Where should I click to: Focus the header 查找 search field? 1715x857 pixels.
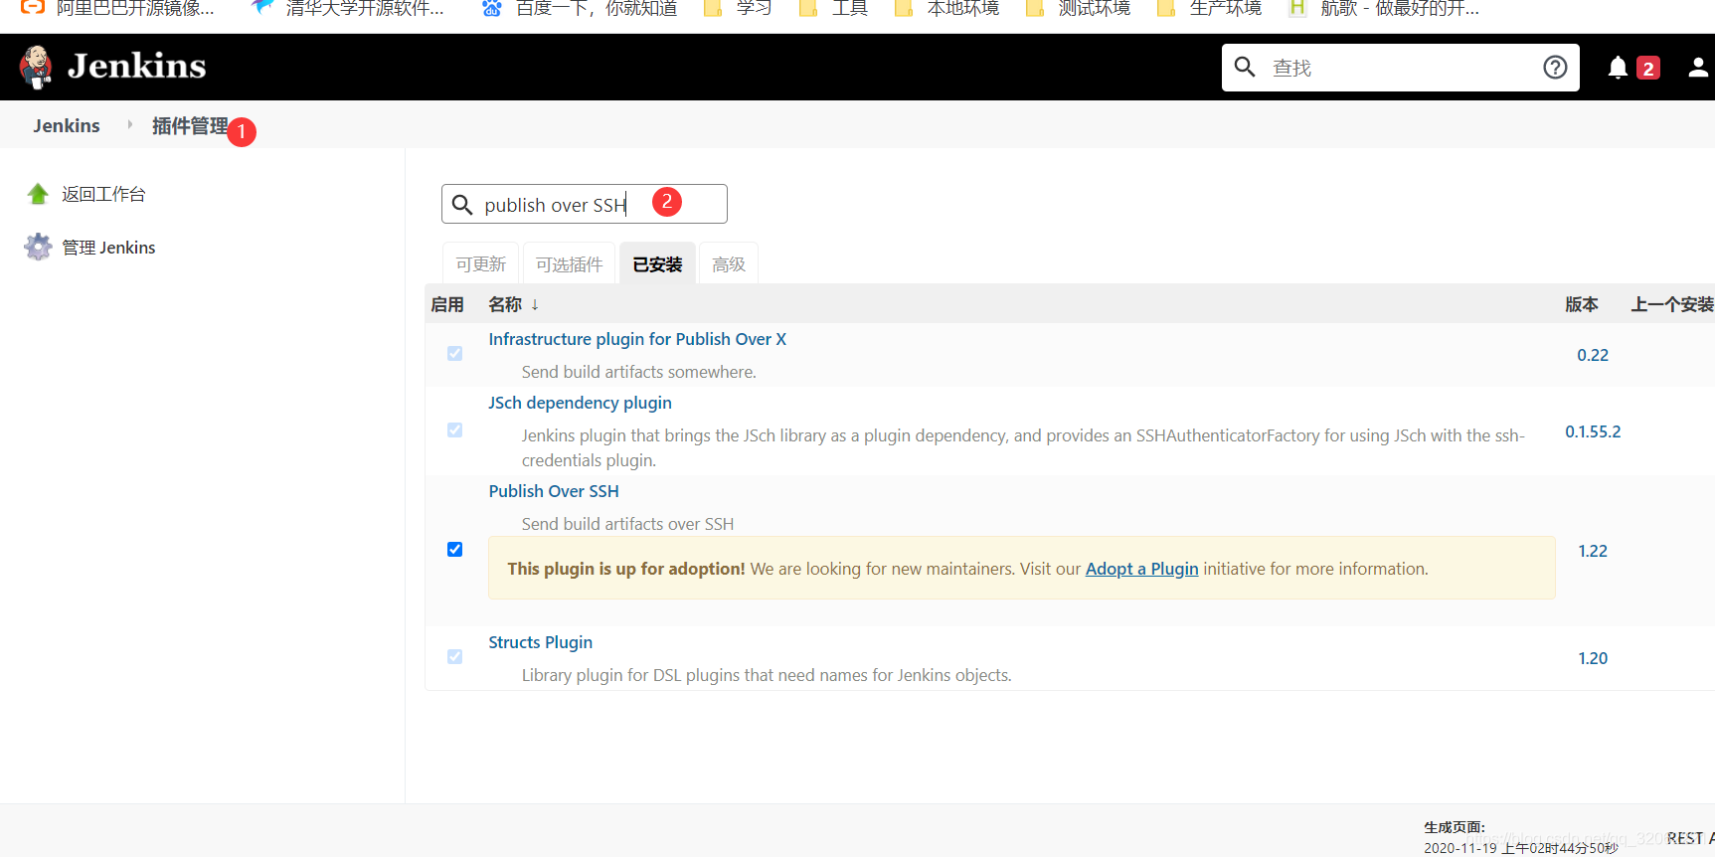click(x=1400, y=68)
